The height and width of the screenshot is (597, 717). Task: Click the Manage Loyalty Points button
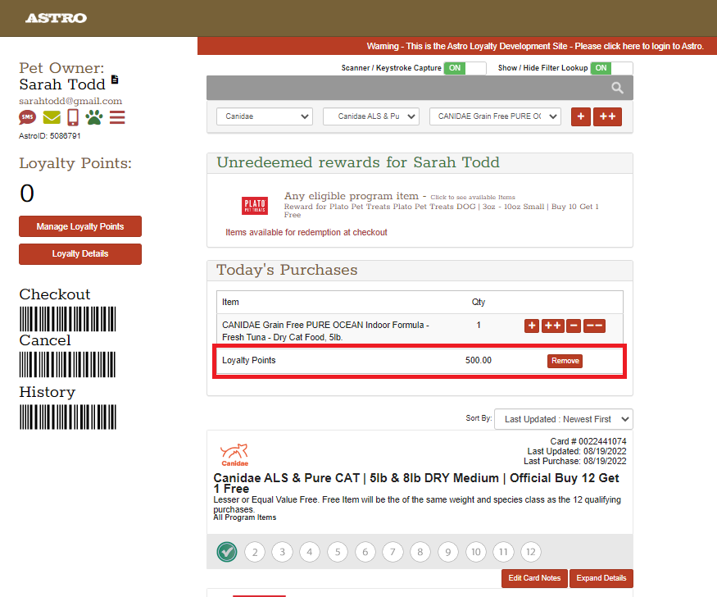pos(80,226)
